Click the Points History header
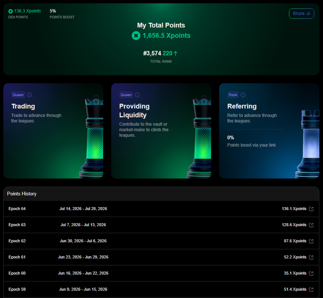The image size is (323, 298). (22, 194)
